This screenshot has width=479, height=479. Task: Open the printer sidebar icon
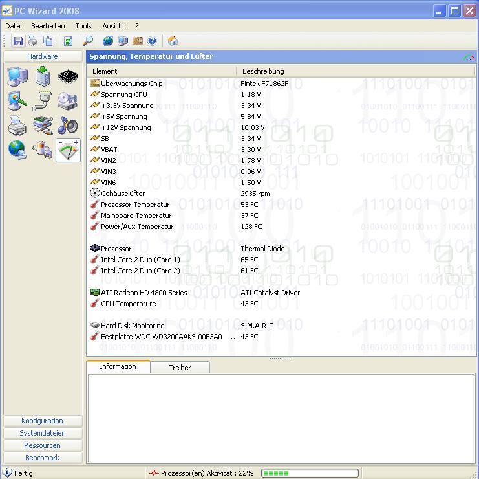click(17, 126)
